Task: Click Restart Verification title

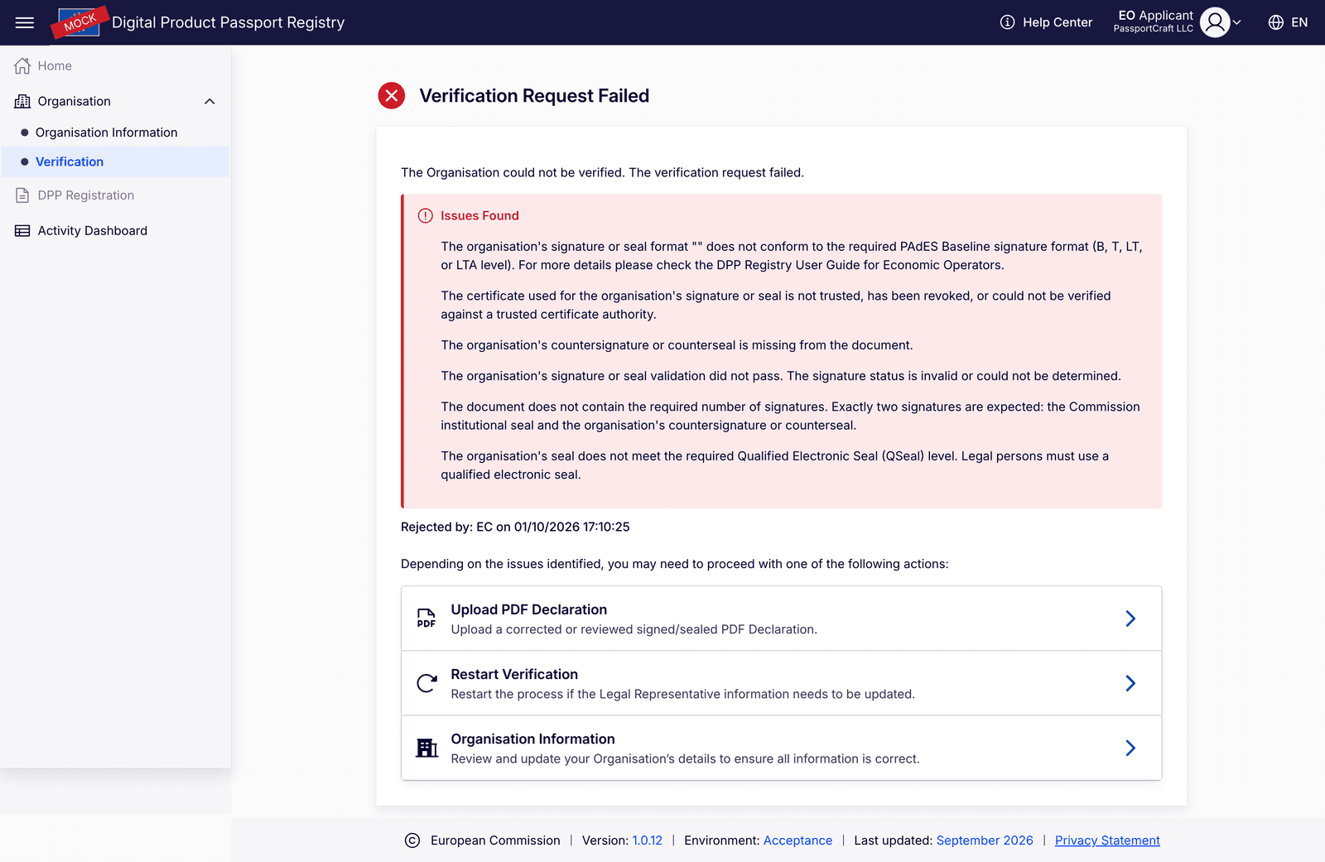Action: pos(514,674)
